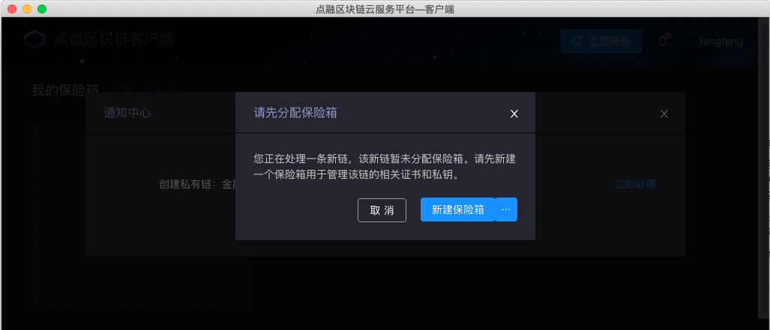Click the green macOS zoom button

[42, 9]
